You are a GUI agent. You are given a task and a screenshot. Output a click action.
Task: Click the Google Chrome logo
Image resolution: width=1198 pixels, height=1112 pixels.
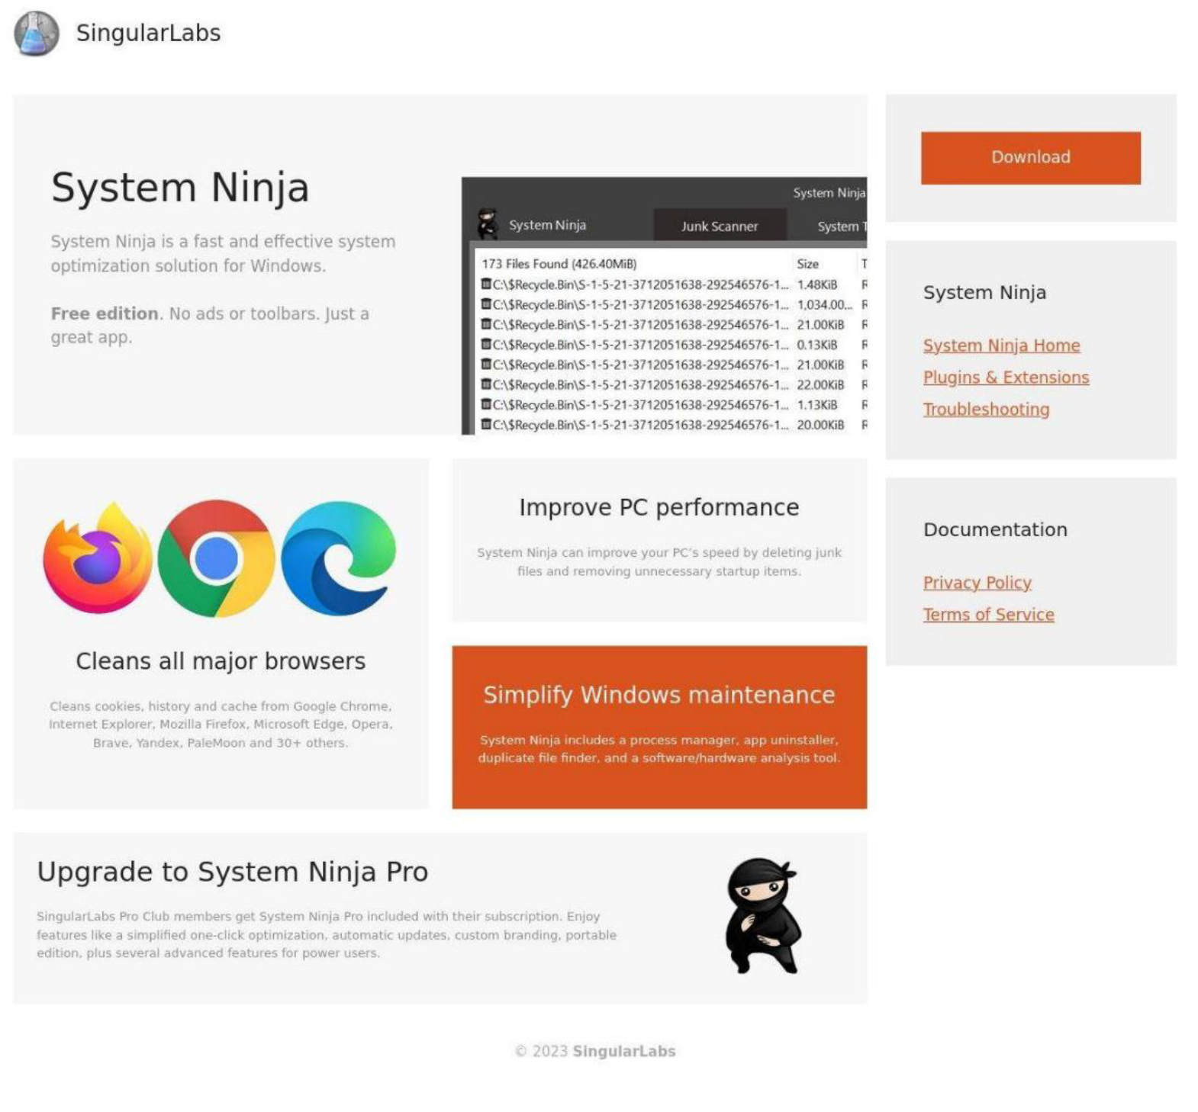(216, 558)
